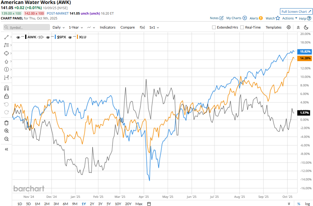Enable the Extended Hrs checkbox
313x206 pixels.
tap(214, 27)
